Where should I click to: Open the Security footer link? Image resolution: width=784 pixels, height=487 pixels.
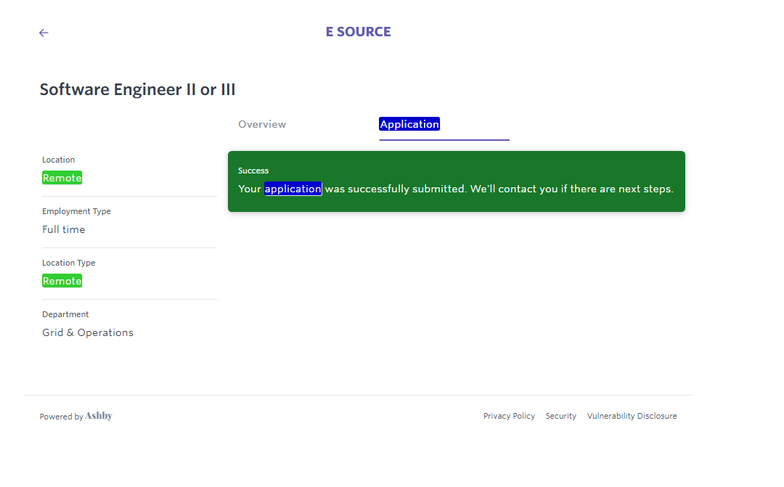tap(560, 416)
